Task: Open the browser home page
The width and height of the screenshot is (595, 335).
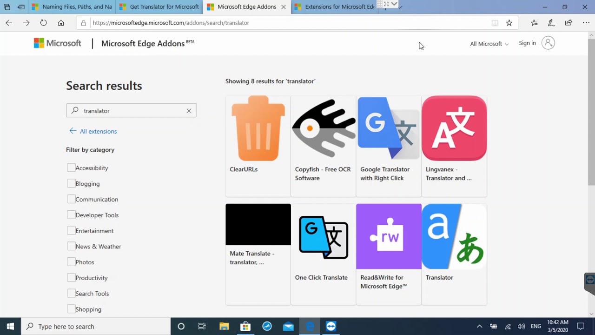Action: [x=61, y=23]
